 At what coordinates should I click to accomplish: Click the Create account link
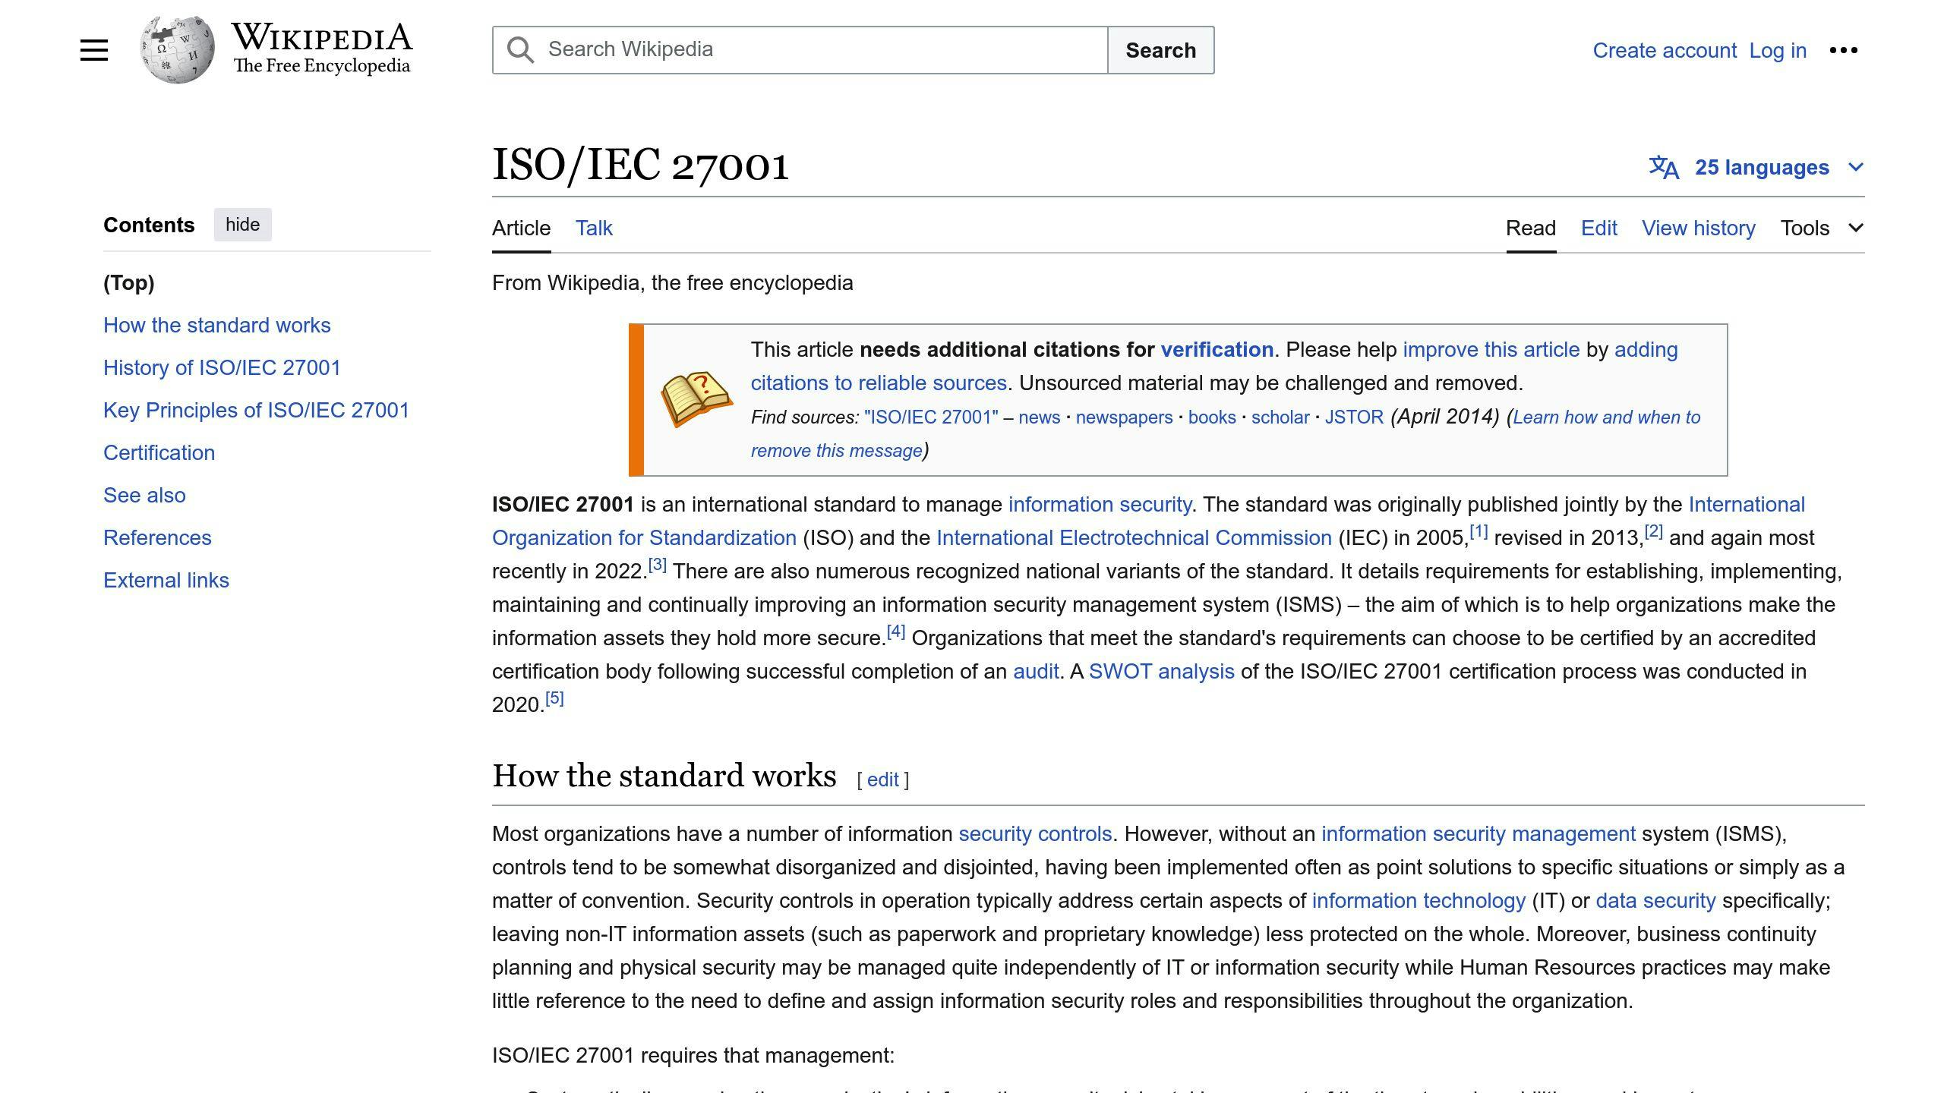(x=1664, y=50)
